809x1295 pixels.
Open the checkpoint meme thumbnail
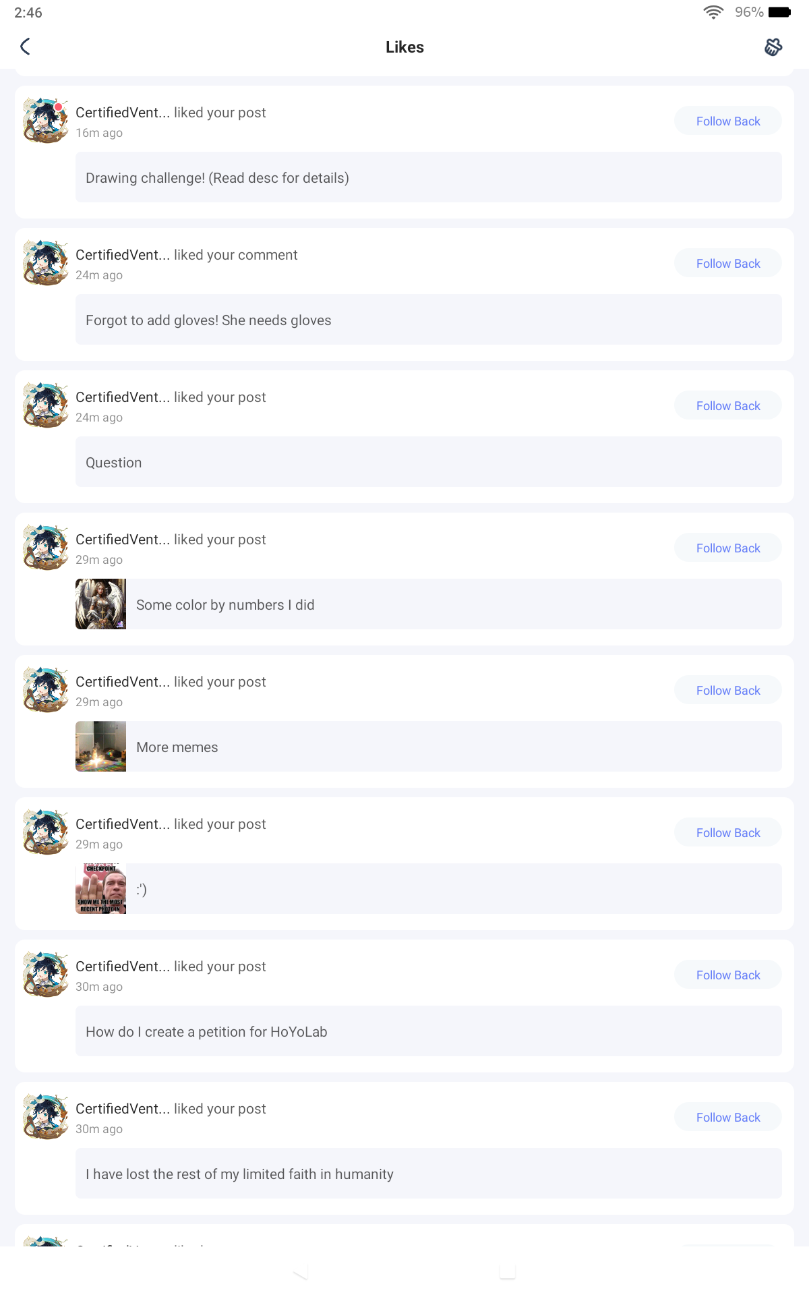[100, 889]
